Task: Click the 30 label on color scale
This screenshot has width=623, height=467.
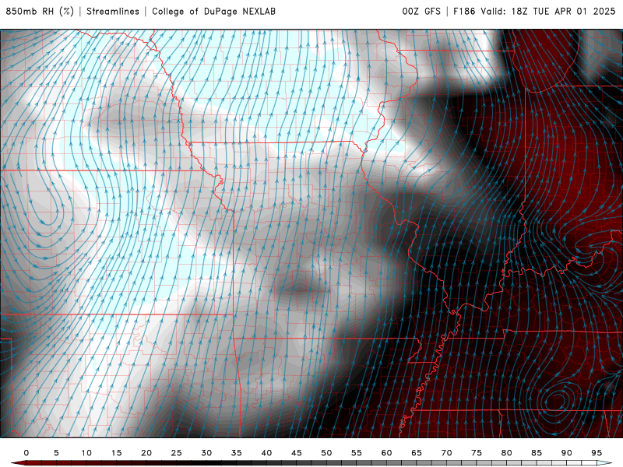Action: [x=206, y=453]
